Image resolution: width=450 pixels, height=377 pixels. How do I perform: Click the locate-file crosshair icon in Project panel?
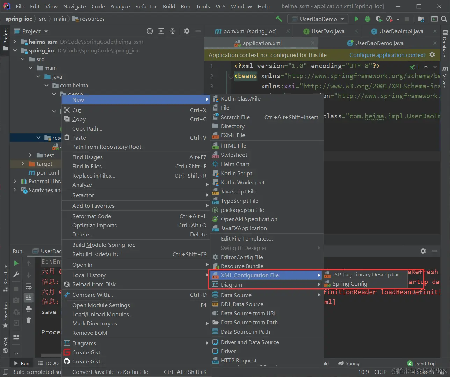pyautogui.click(x=150, y=31)
